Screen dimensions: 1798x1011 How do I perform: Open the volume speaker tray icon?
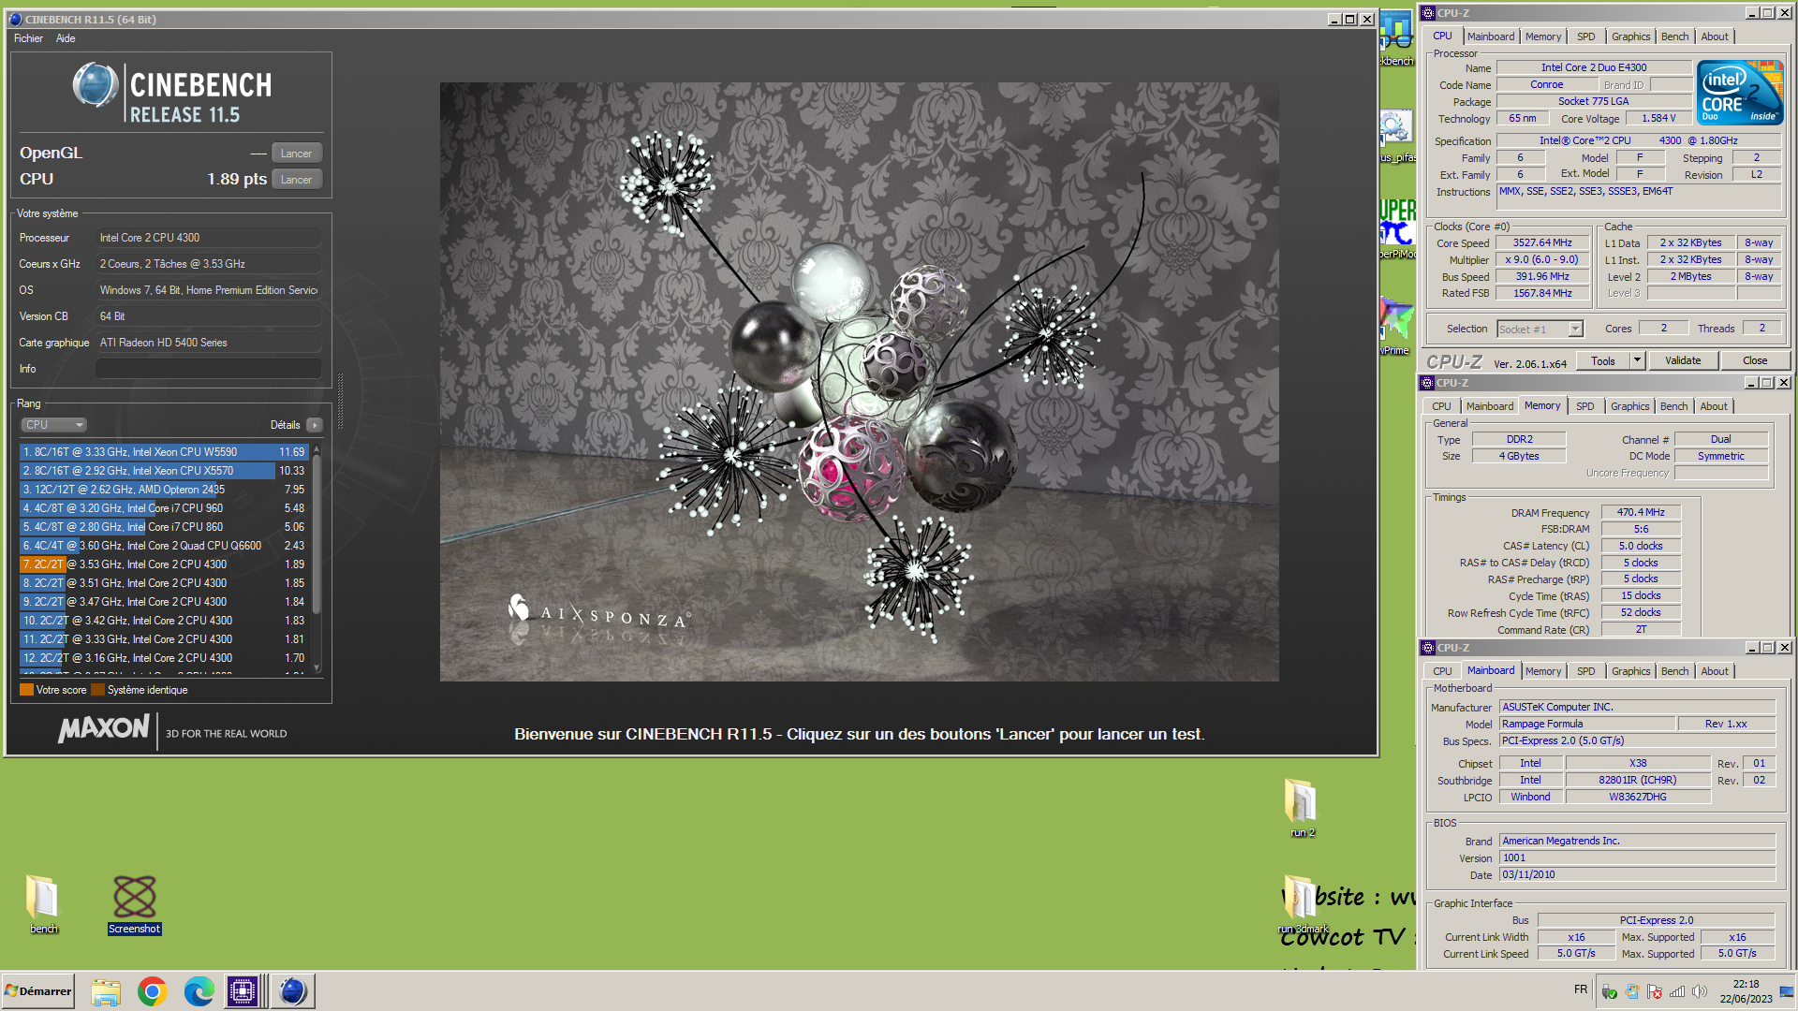tap(1700, 991)
